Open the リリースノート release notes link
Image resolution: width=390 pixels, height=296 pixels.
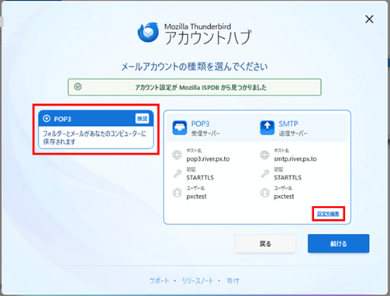(x=198, y=280)
